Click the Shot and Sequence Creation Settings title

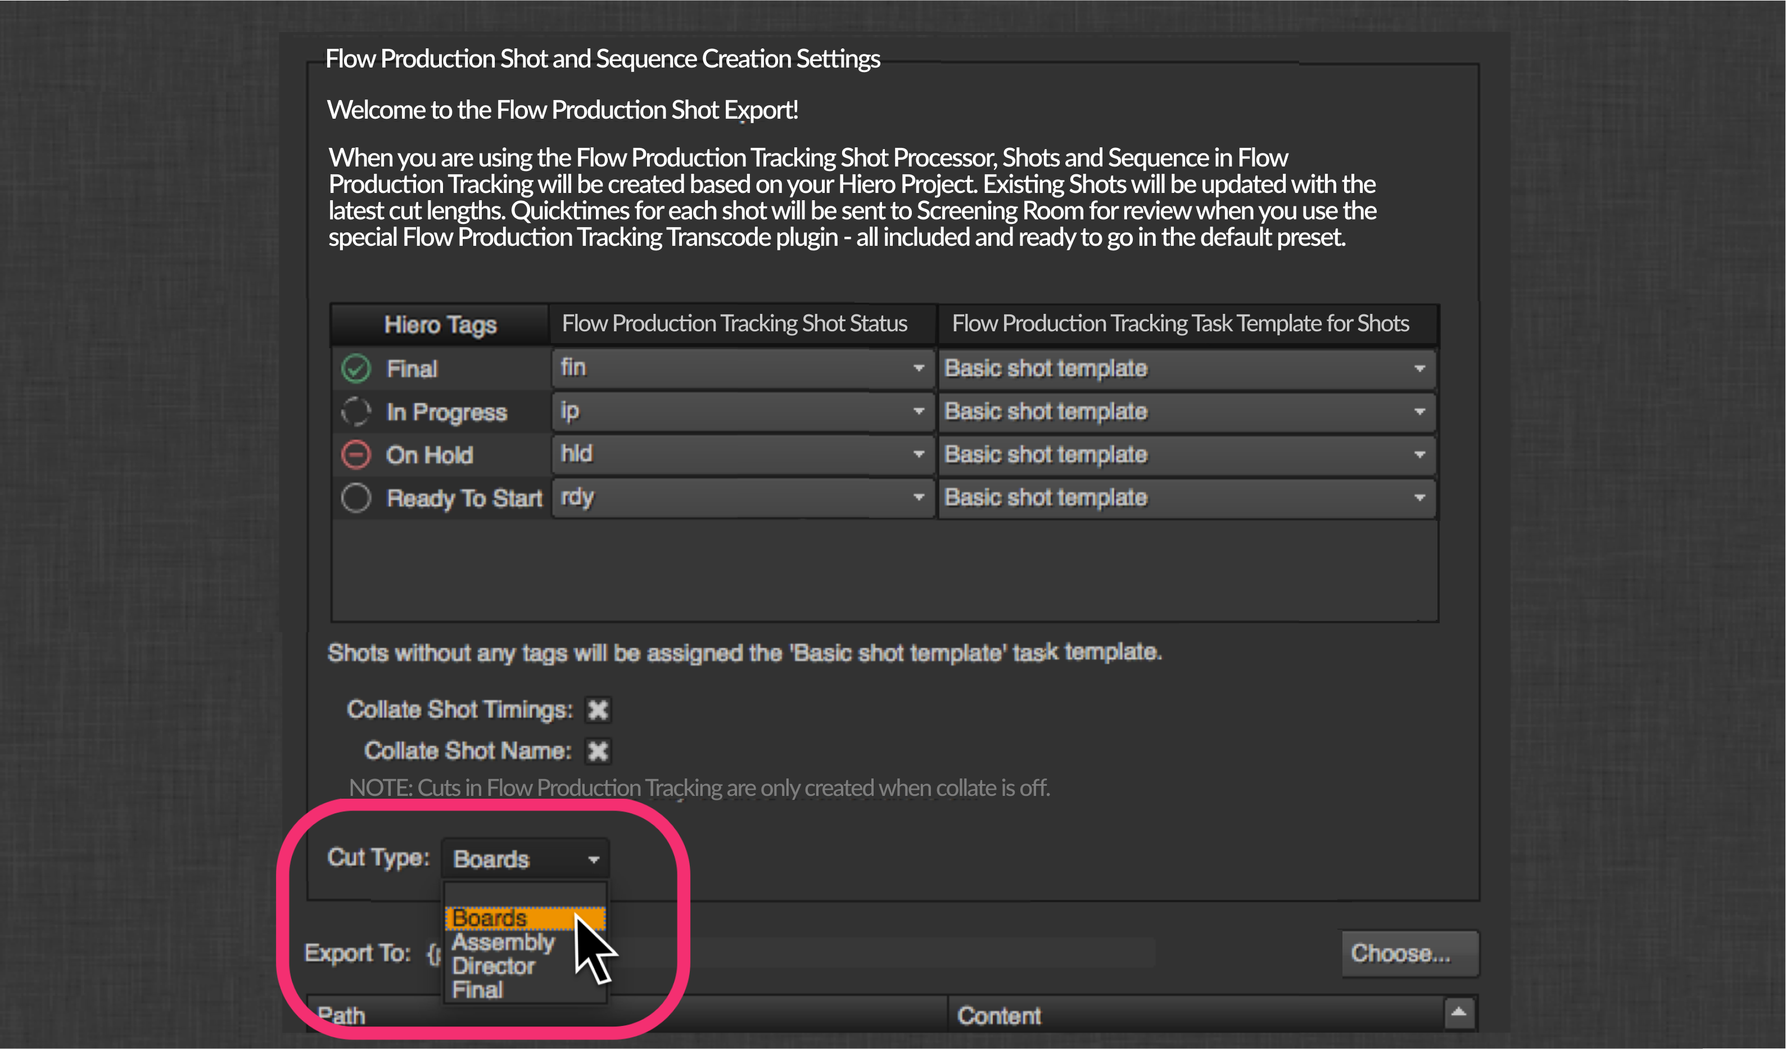pyautogui.click(x=603, y=59)
